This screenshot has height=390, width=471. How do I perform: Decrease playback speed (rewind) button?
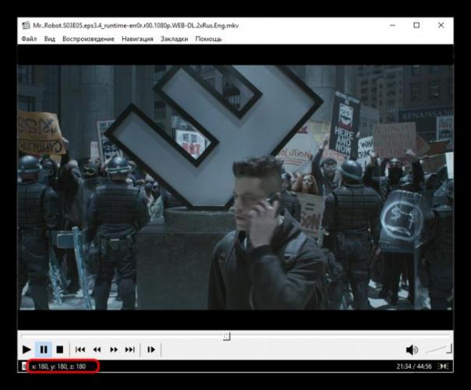pyautogui.click(x=97, y=349)
